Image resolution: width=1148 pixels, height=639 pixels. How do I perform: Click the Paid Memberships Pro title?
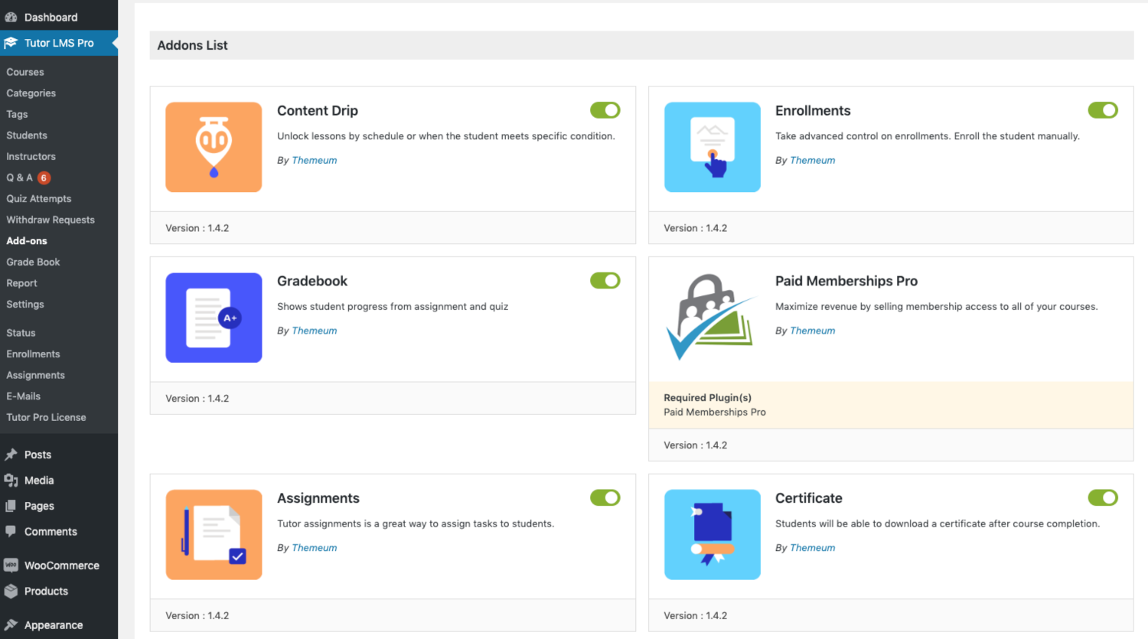[x=846, y=281]
